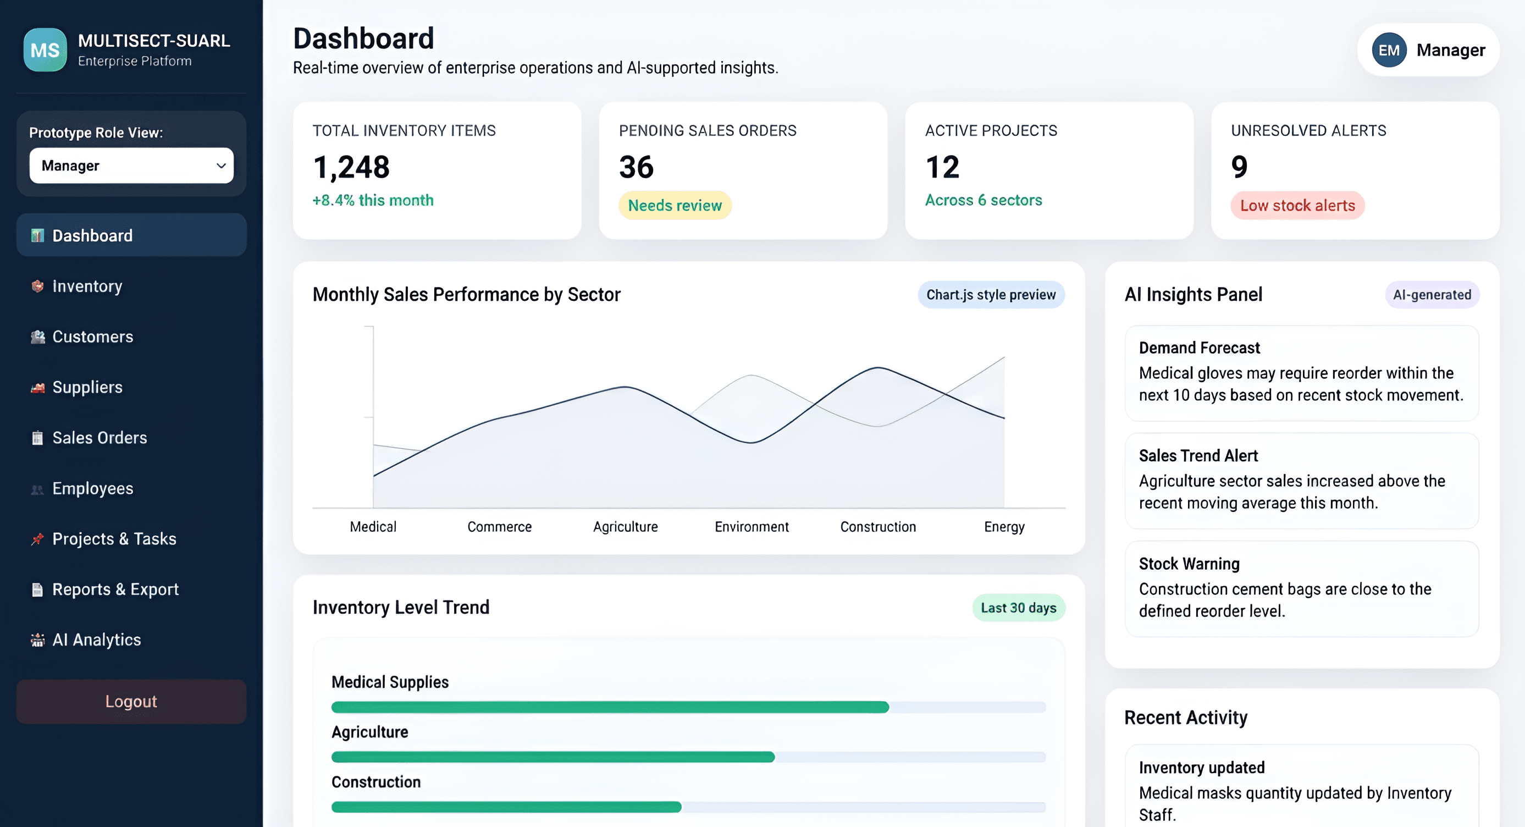Click the Needs review badge
The width and height of the screenshot is (1525, 827).
[x=675, y=206]
